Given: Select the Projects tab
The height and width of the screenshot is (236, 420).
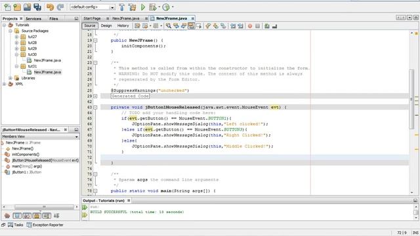Looking at the screenshot, I should 10,18.
